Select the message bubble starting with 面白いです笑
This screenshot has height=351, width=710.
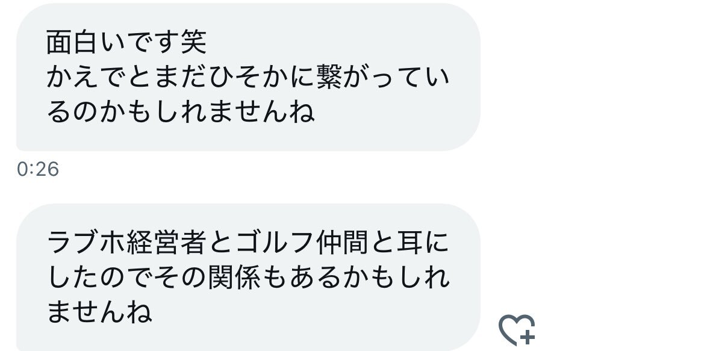248,77
